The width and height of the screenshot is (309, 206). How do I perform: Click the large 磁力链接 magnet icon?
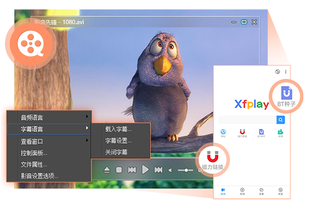(x=212, y=159)
